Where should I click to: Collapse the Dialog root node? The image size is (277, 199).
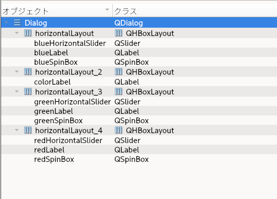click(x=6, y=22)
